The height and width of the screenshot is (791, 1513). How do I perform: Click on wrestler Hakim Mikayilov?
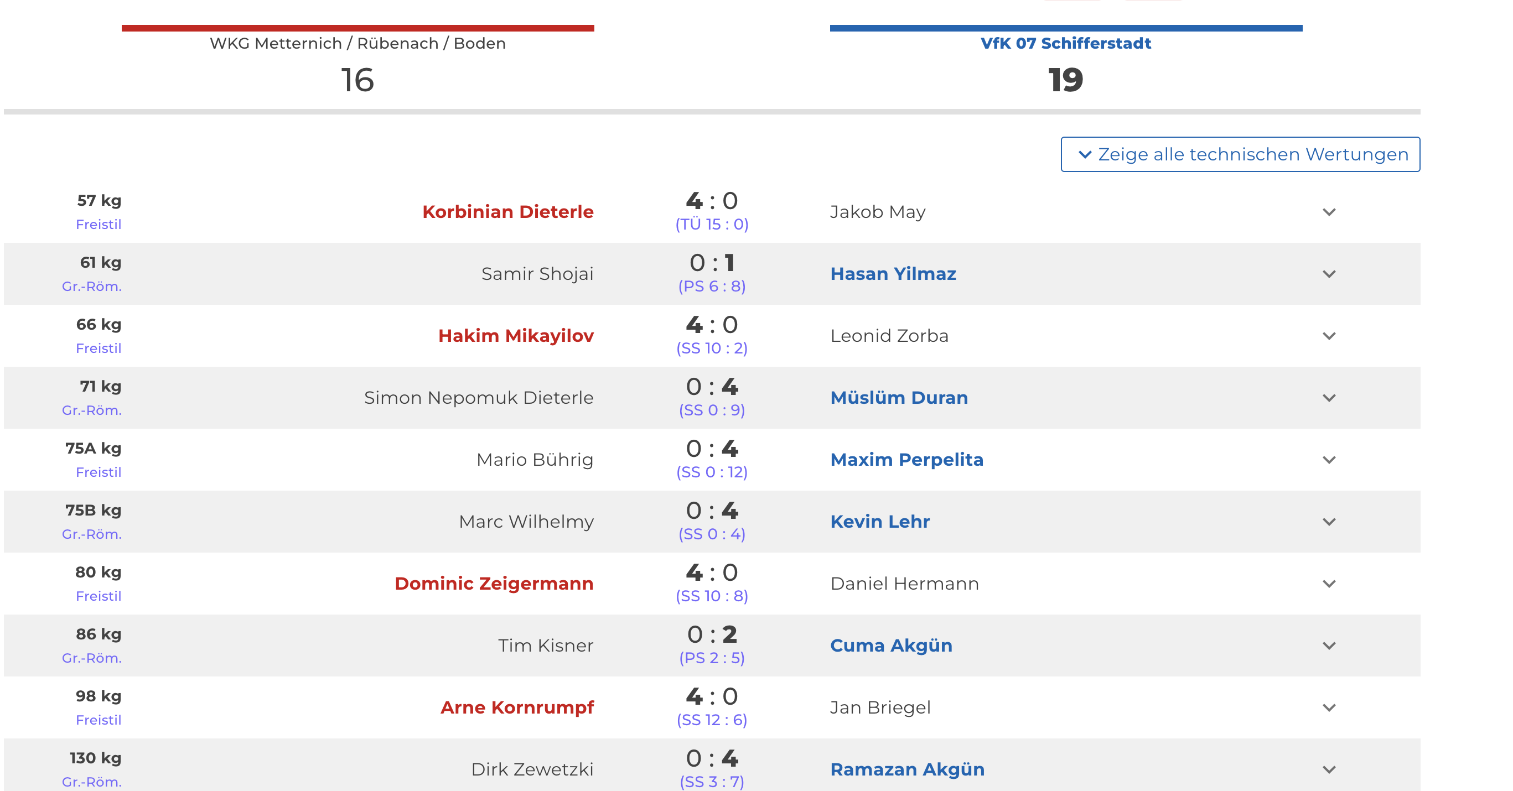click(x=516, y=336)
